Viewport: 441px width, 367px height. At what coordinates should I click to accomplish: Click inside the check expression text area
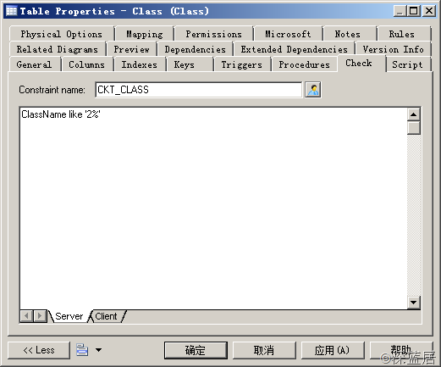coord(213,209)
